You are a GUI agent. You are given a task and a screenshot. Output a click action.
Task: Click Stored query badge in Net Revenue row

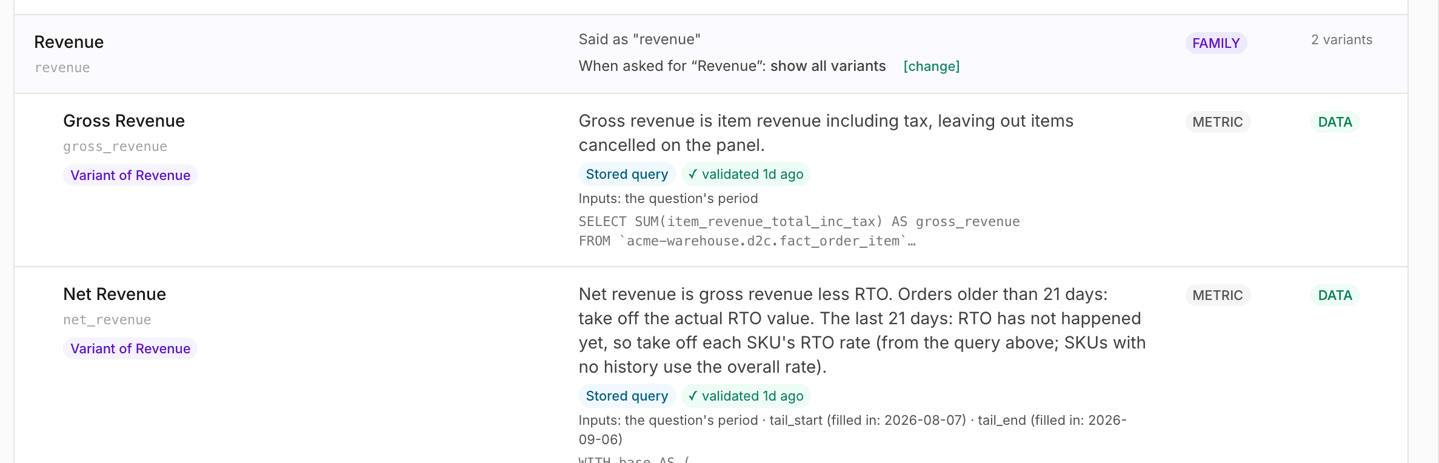[x=627, y=396]
